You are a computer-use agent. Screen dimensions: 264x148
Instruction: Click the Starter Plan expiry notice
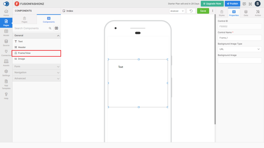[x=184, y=4]
